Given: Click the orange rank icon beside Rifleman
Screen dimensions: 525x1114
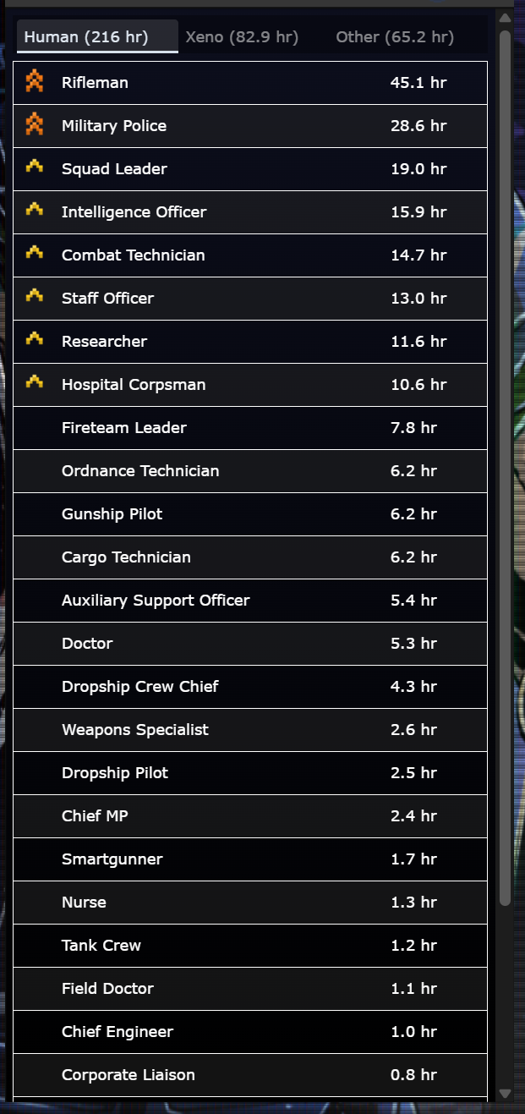Looking at the screenshot, I should pos(34,82).
